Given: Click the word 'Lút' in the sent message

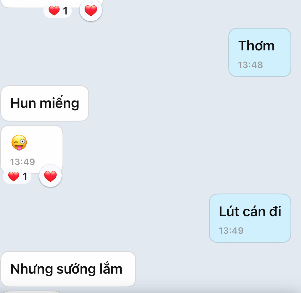Looking at the screenshot, I should 229,211.
